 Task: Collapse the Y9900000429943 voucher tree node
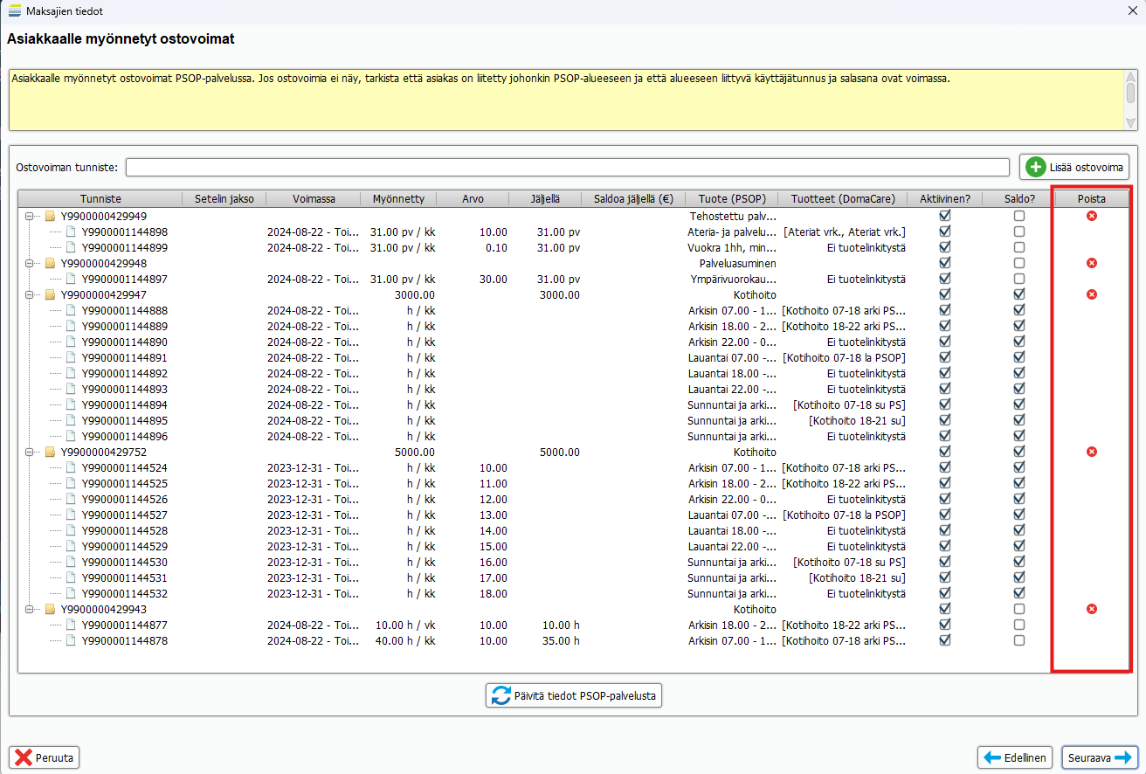pyautogui.click(x=30, y=610)
